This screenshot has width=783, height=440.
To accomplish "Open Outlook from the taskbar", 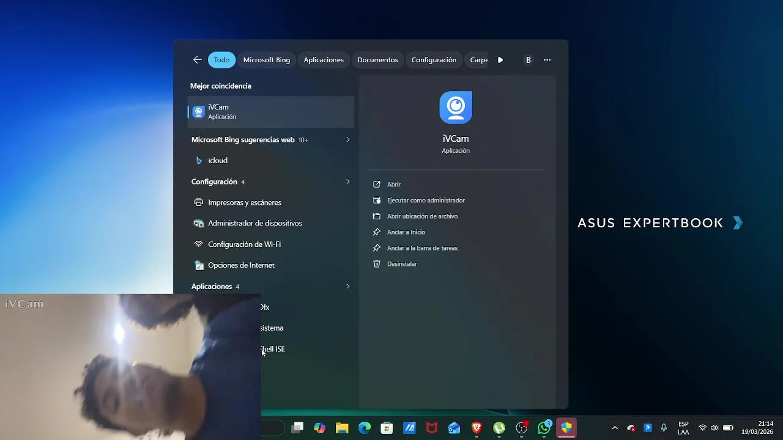I will pos(454,428).
